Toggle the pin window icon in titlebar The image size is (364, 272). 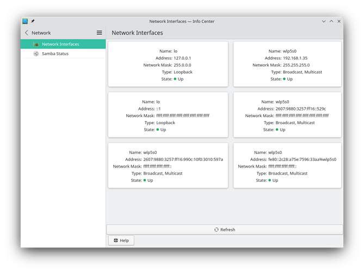point(33,21)
